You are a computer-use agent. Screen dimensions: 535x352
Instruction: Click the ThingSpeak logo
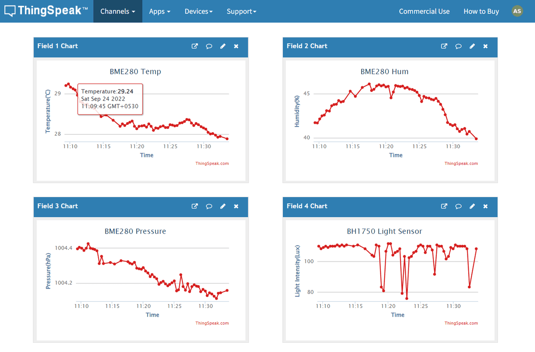pos(46,11)
